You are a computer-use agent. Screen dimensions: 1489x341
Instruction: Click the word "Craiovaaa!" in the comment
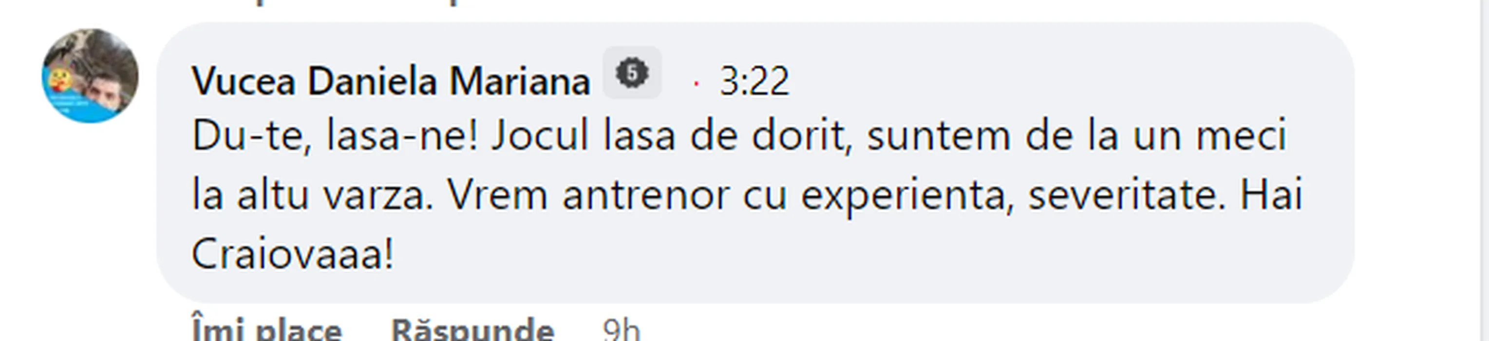tap(293, 255)
